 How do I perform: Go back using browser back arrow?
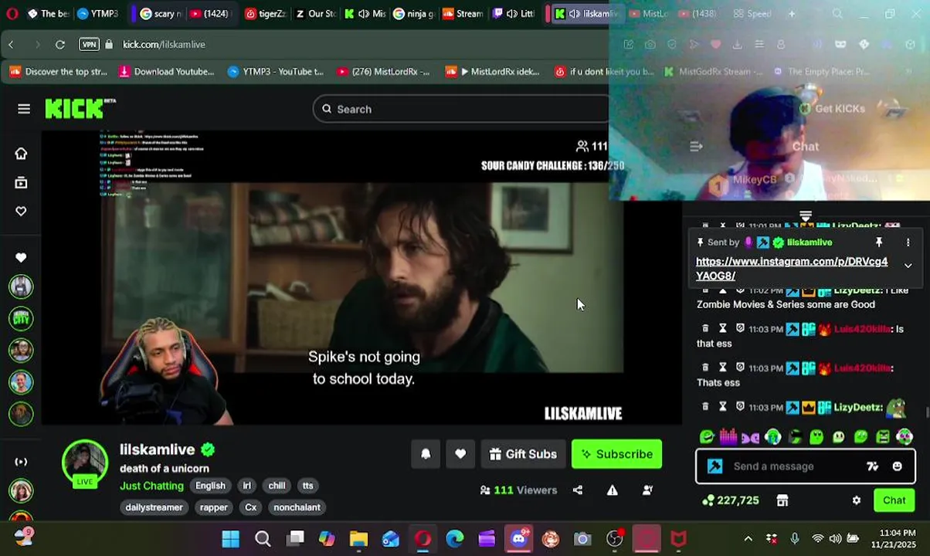click(x=12, y=45)
